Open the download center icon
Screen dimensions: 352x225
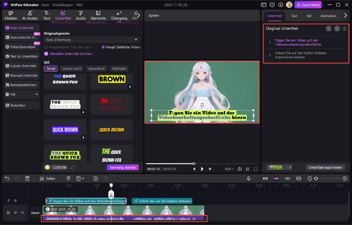(281, 5)
